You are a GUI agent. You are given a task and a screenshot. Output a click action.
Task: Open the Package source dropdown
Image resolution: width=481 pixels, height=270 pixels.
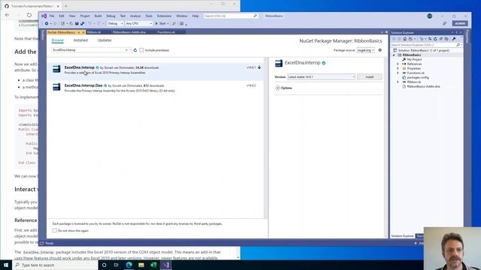coord(366,50)
